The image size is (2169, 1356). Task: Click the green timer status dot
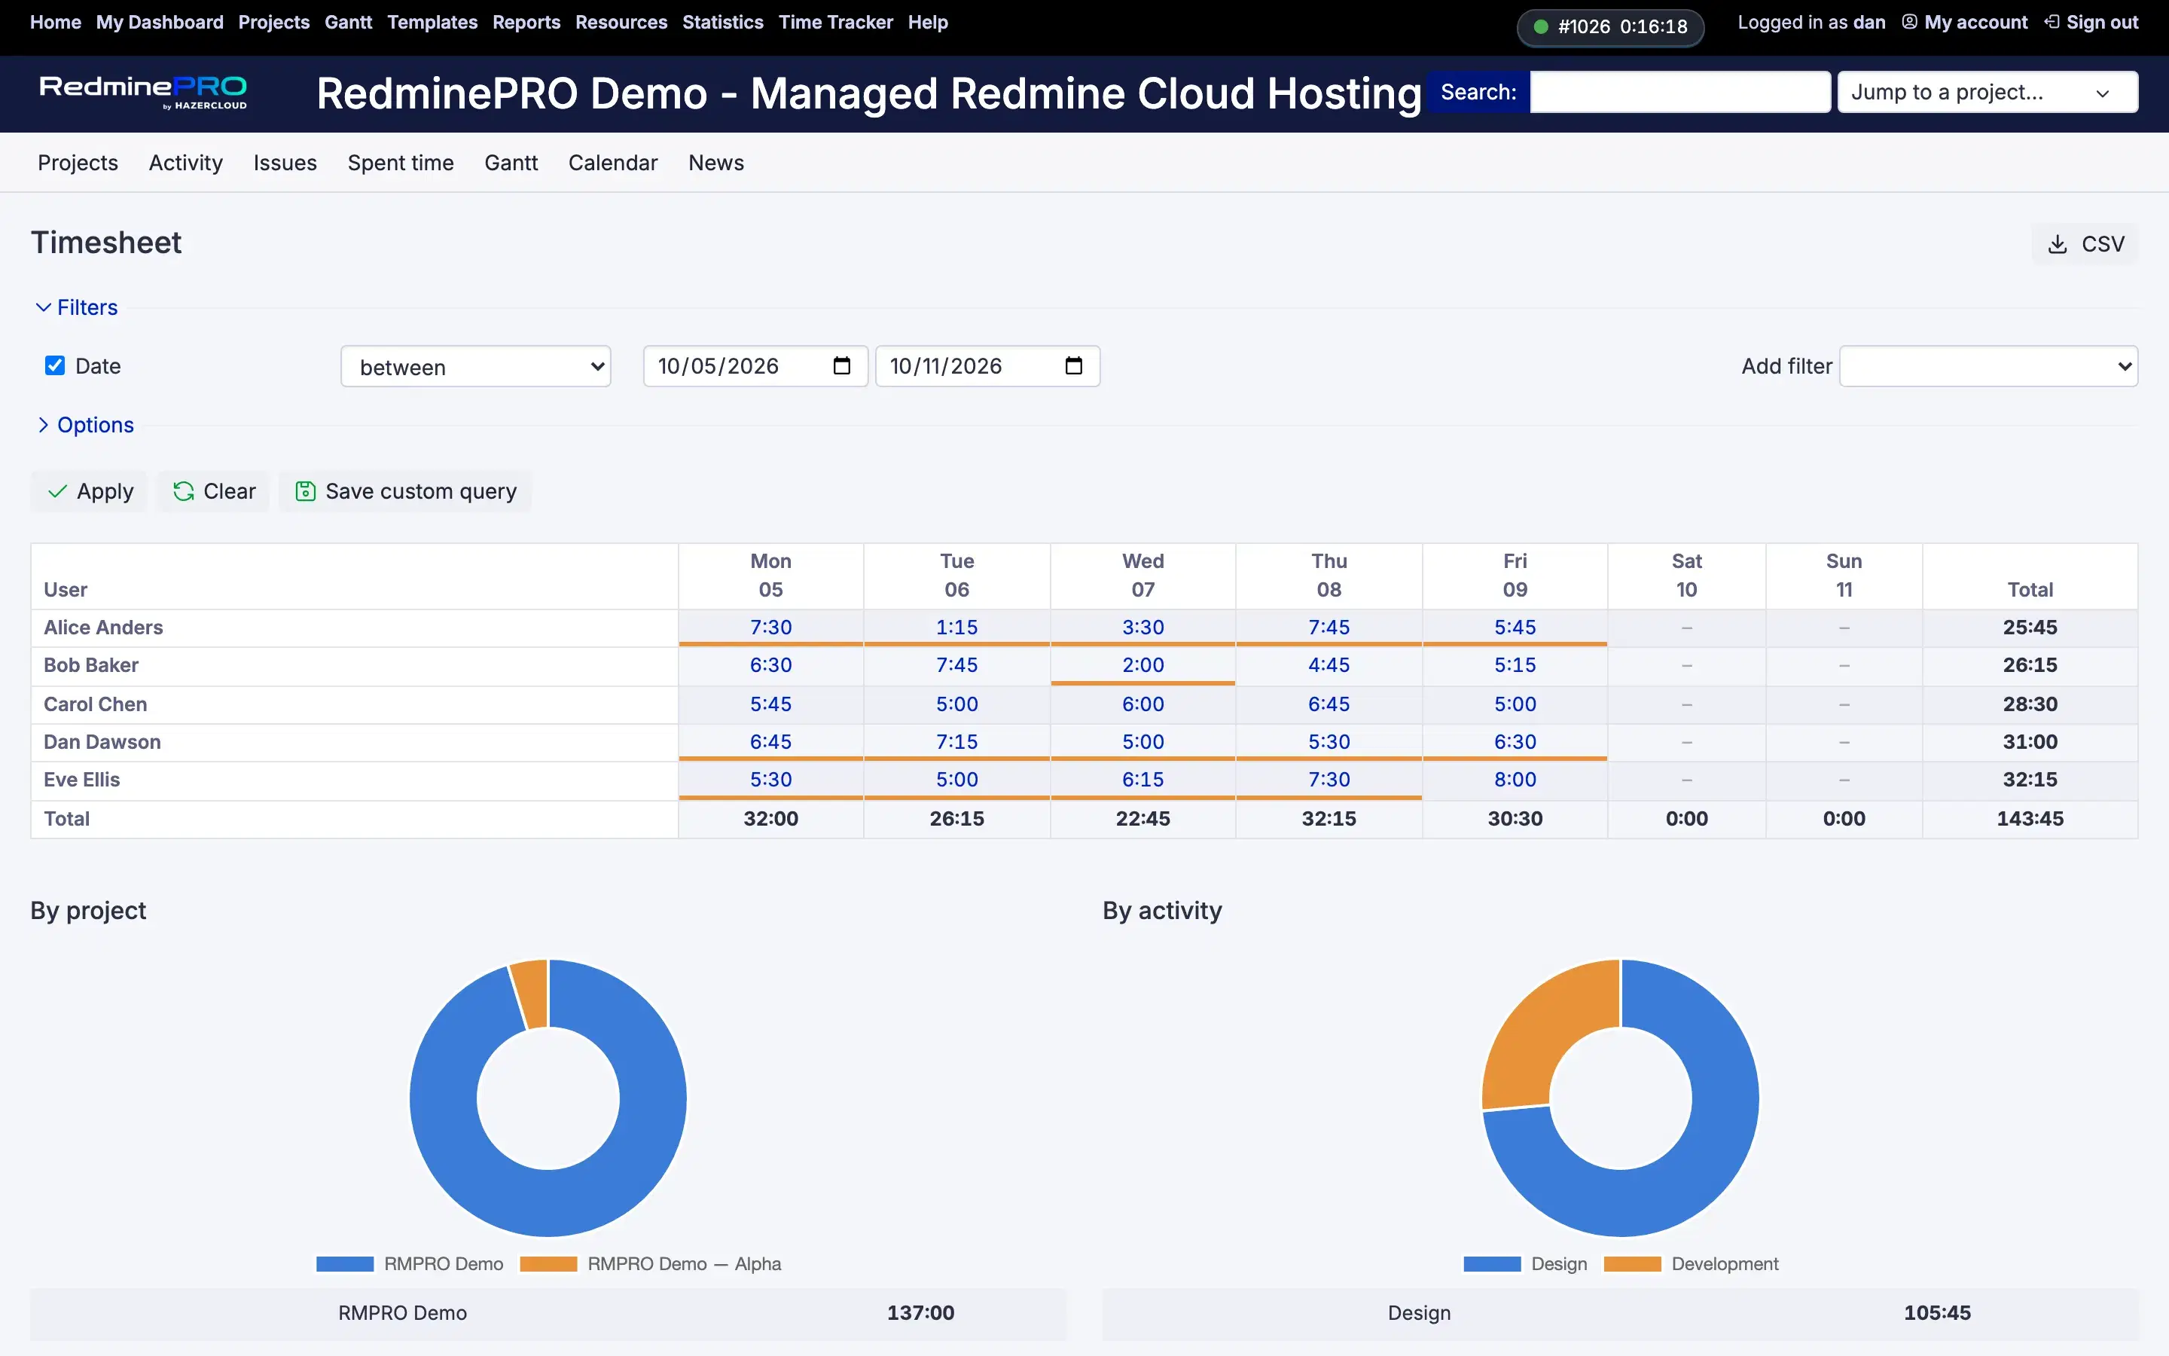[x=1541, y=27]
